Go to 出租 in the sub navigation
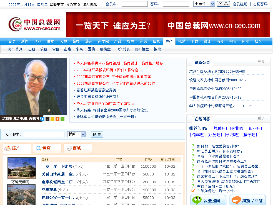Image resolution: width=273 pixels, height=205 pixels. coord(32,49)
